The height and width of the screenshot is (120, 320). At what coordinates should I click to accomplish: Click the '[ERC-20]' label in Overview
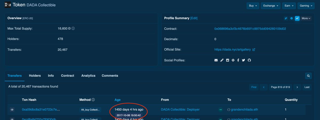[x=28, y=18]
